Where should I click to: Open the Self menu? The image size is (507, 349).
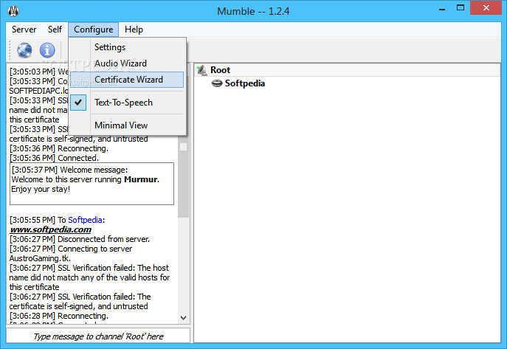[x=55, y=30]
